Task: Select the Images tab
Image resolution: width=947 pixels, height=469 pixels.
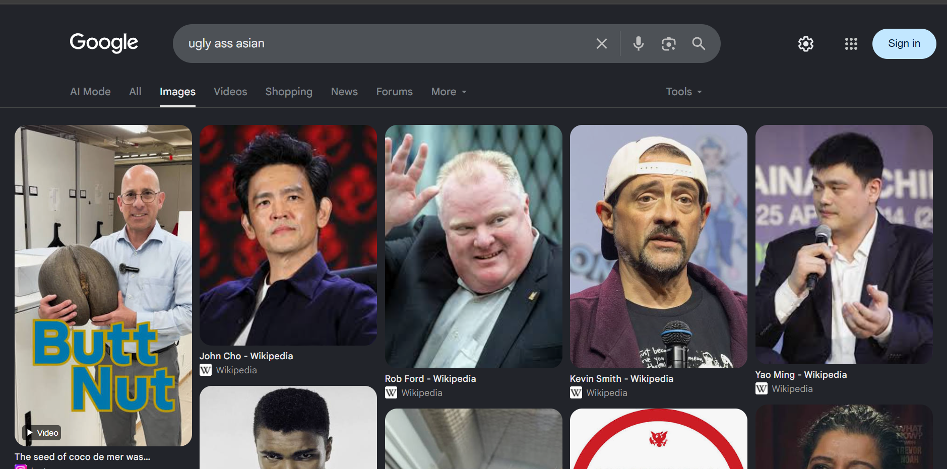Action: 177,92
